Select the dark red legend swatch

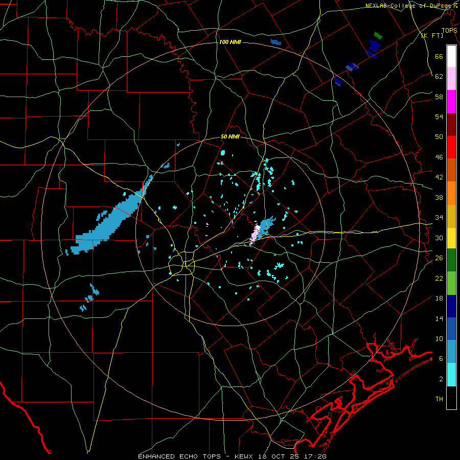pos(451,125)
